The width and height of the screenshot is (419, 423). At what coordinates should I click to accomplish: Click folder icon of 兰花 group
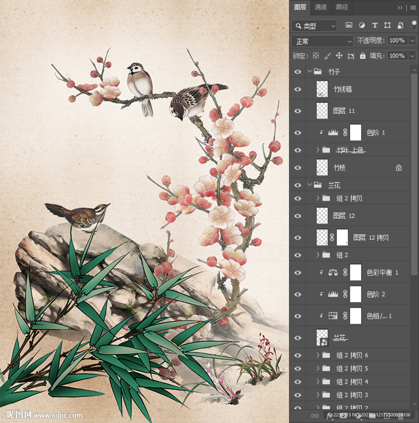tap(318, 185)
